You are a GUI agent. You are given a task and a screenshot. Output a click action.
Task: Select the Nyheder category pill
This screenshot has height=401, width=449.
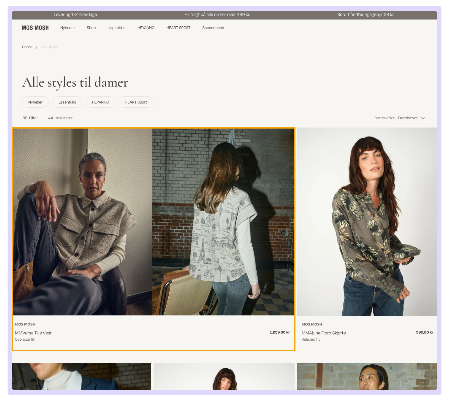[x=35, y=102]
